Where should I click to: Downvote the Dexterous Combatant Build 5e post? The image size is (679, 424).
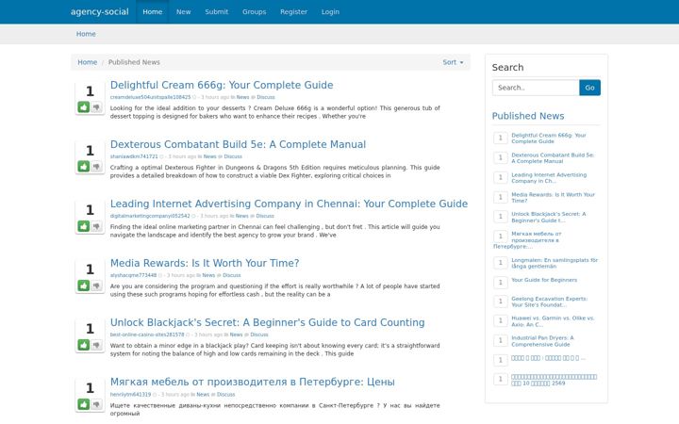coord(96,166)
